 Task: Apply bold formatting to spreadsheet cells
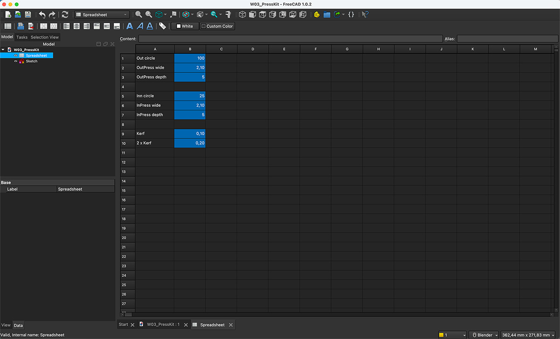point(129,26)
